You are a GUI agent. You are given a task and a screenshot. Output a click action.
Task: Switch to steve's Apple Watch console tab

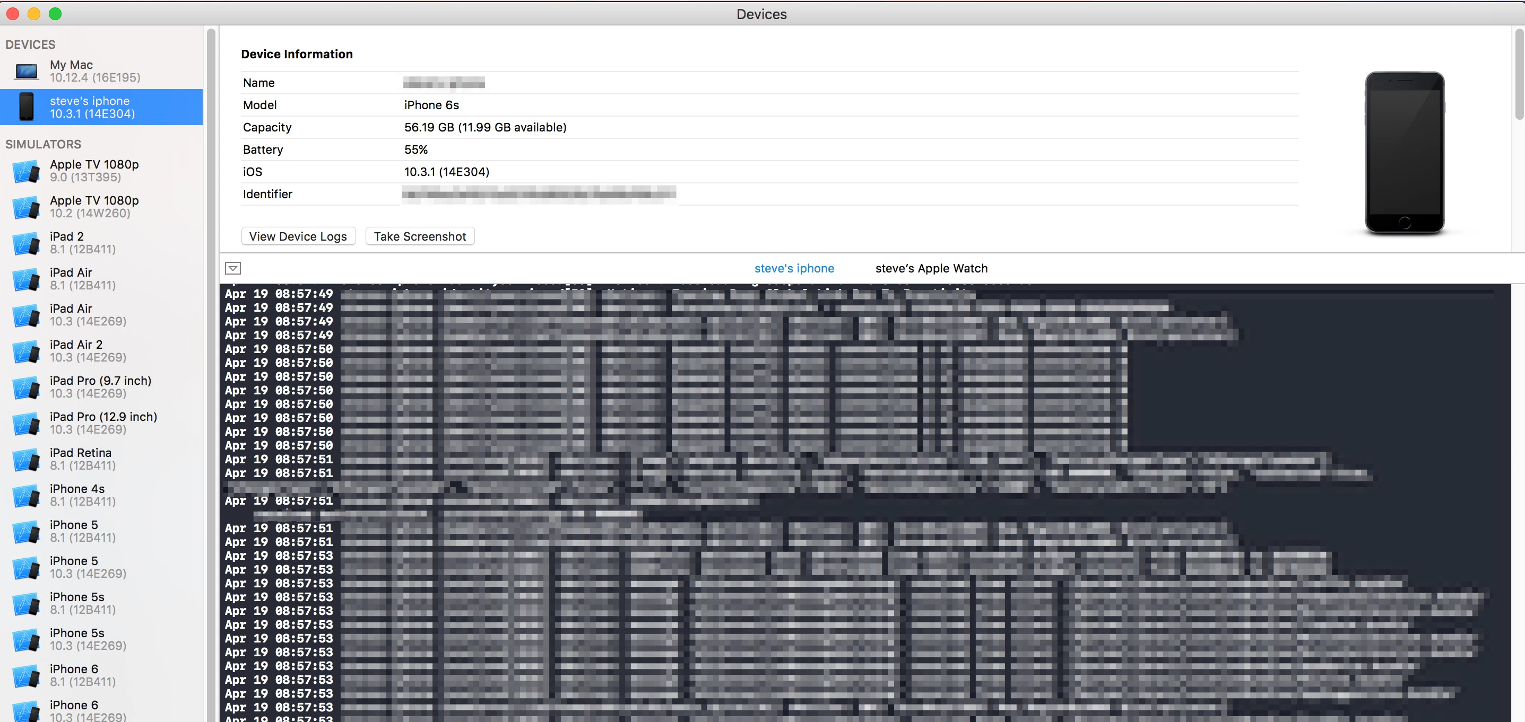coord(931,268)
